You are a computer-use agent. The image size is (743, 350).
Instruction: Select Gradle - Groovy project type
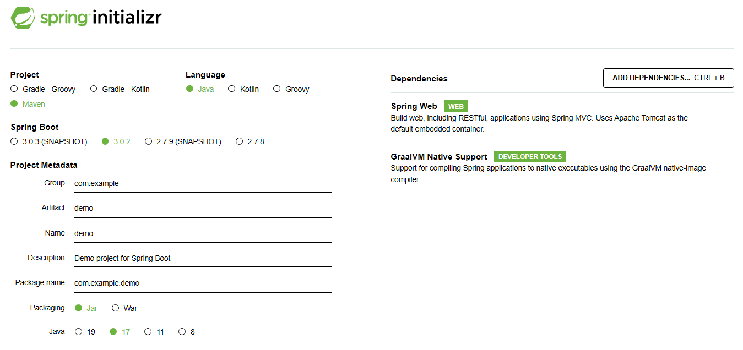point(14,89)
